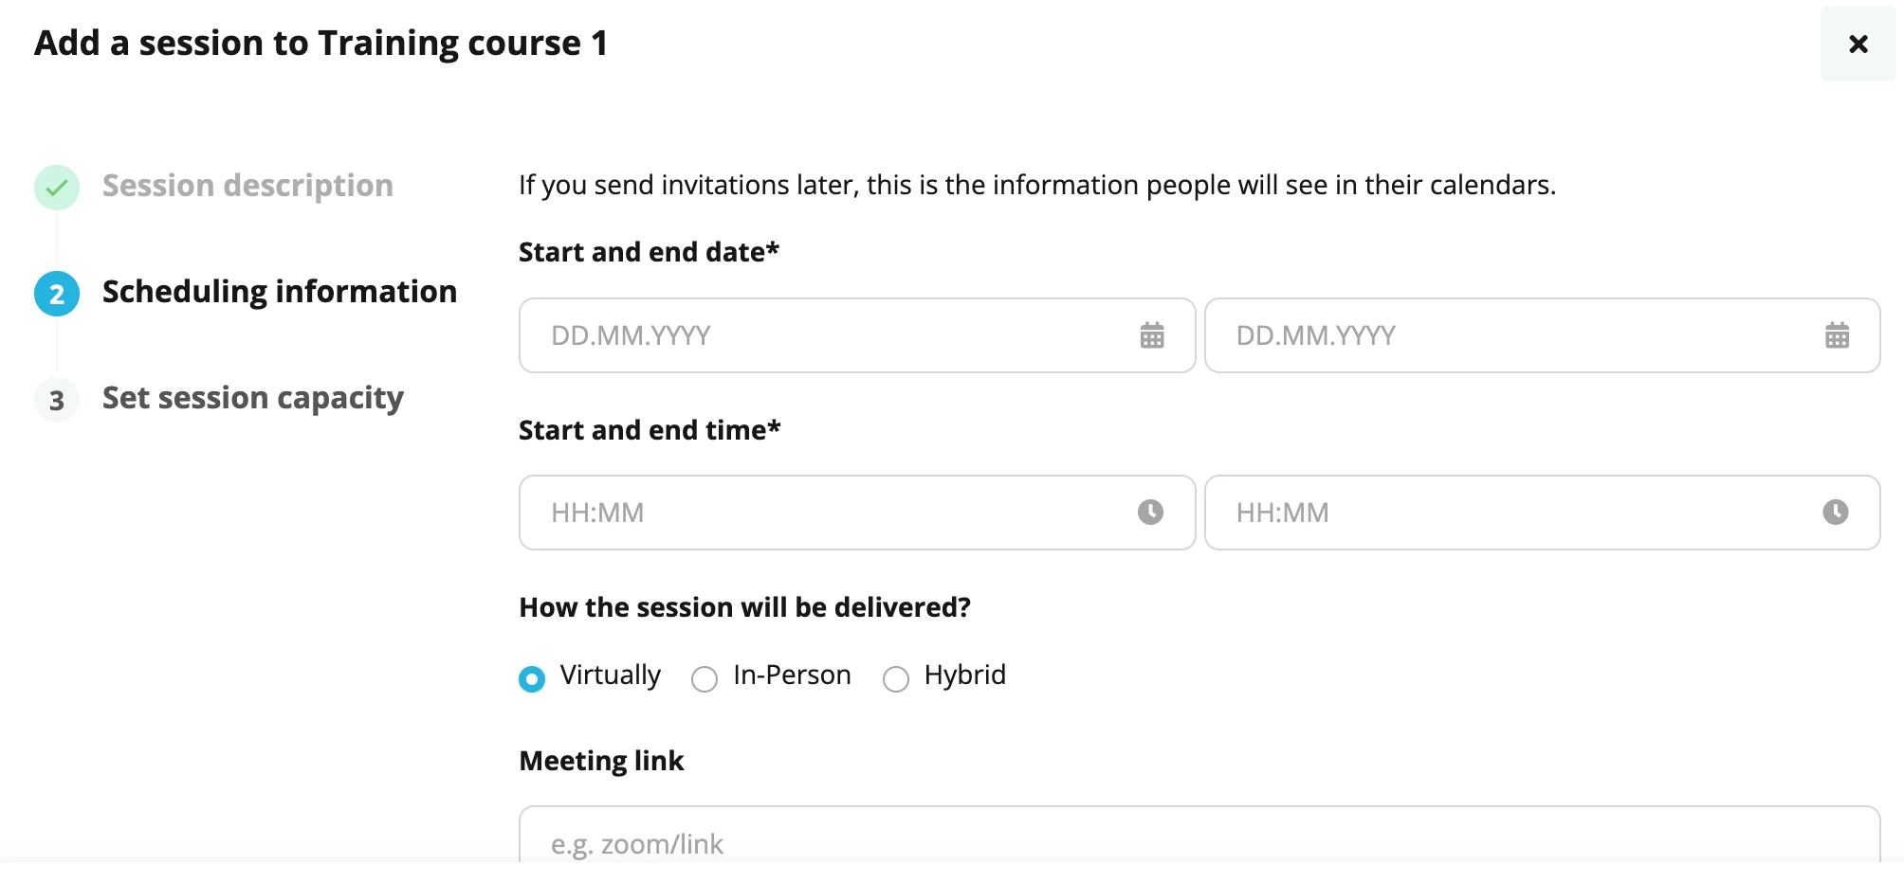The image size is (1904, 883).
Task: Click the start time HH:MM field
Action: coord(857,513)
